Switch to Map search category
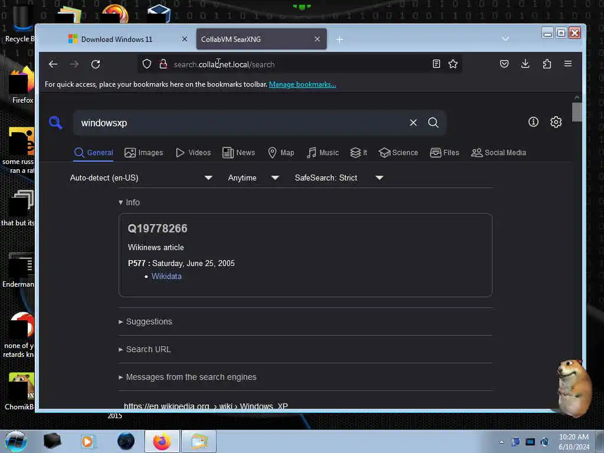Image resolution: width=604 pixels, height=453 pixels. (x=281, y=153)
